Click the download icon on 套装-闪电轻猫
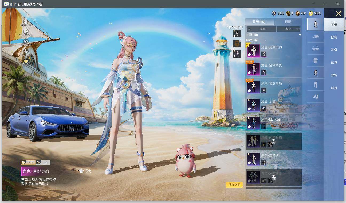Screen dimensions: 346x203 coord(273,140)
